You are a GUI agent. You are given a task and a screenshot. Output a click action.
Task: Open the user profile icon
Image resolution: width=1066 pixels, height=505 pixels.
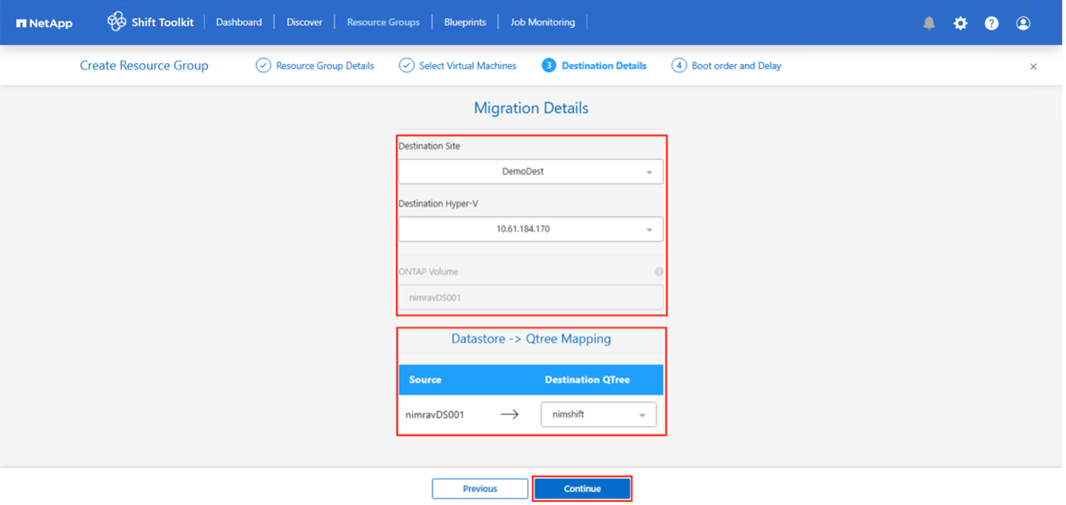1023,23
